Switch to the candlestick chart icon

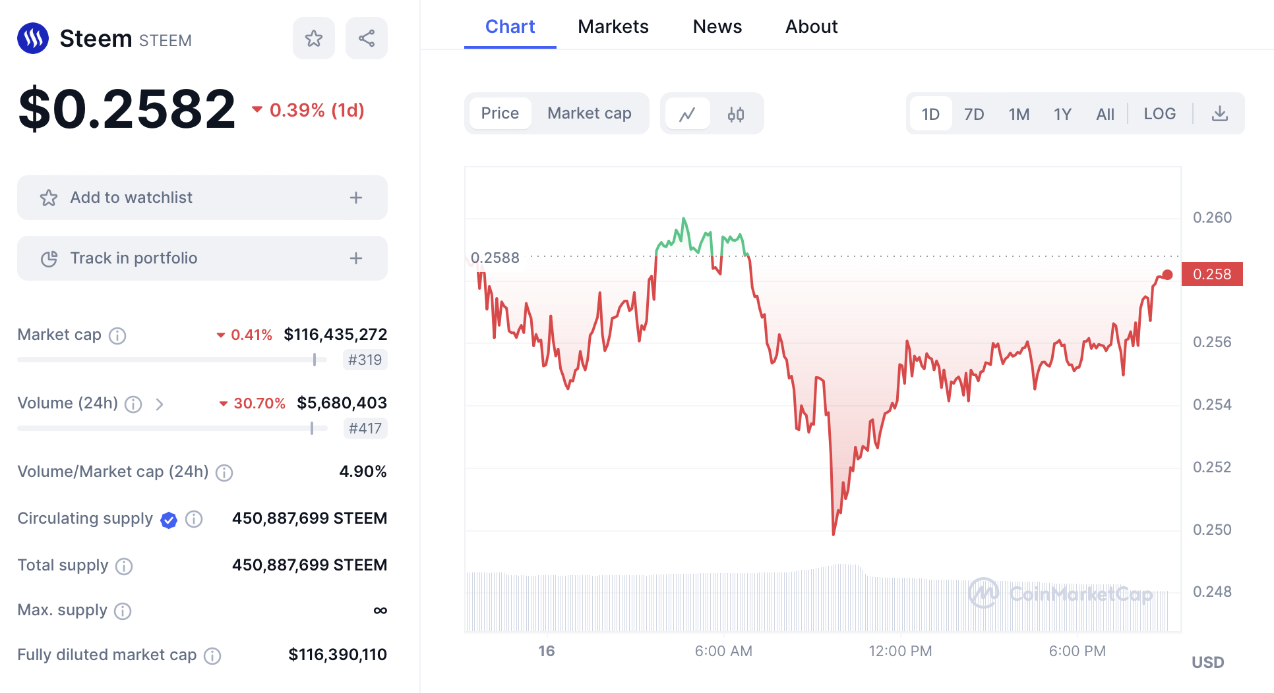click(x=736, y=114)
